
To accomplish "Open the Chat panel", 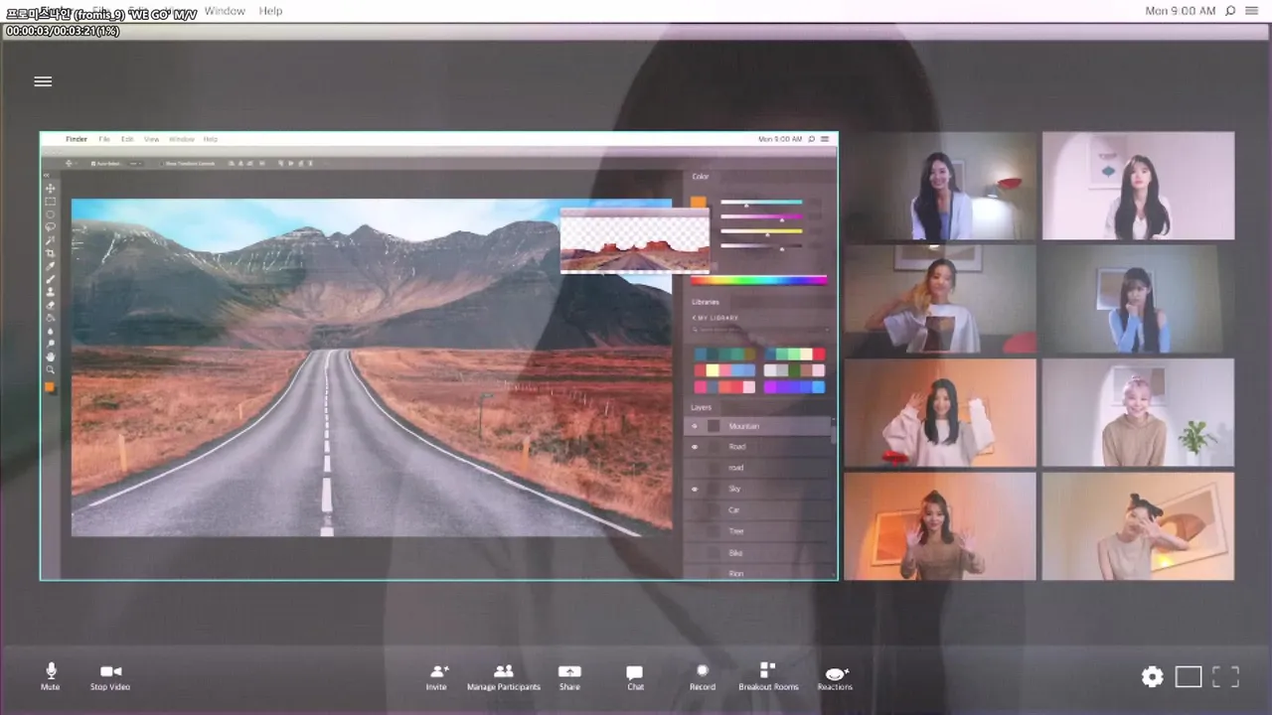I will pyautogui.click(x=635, y=677).
